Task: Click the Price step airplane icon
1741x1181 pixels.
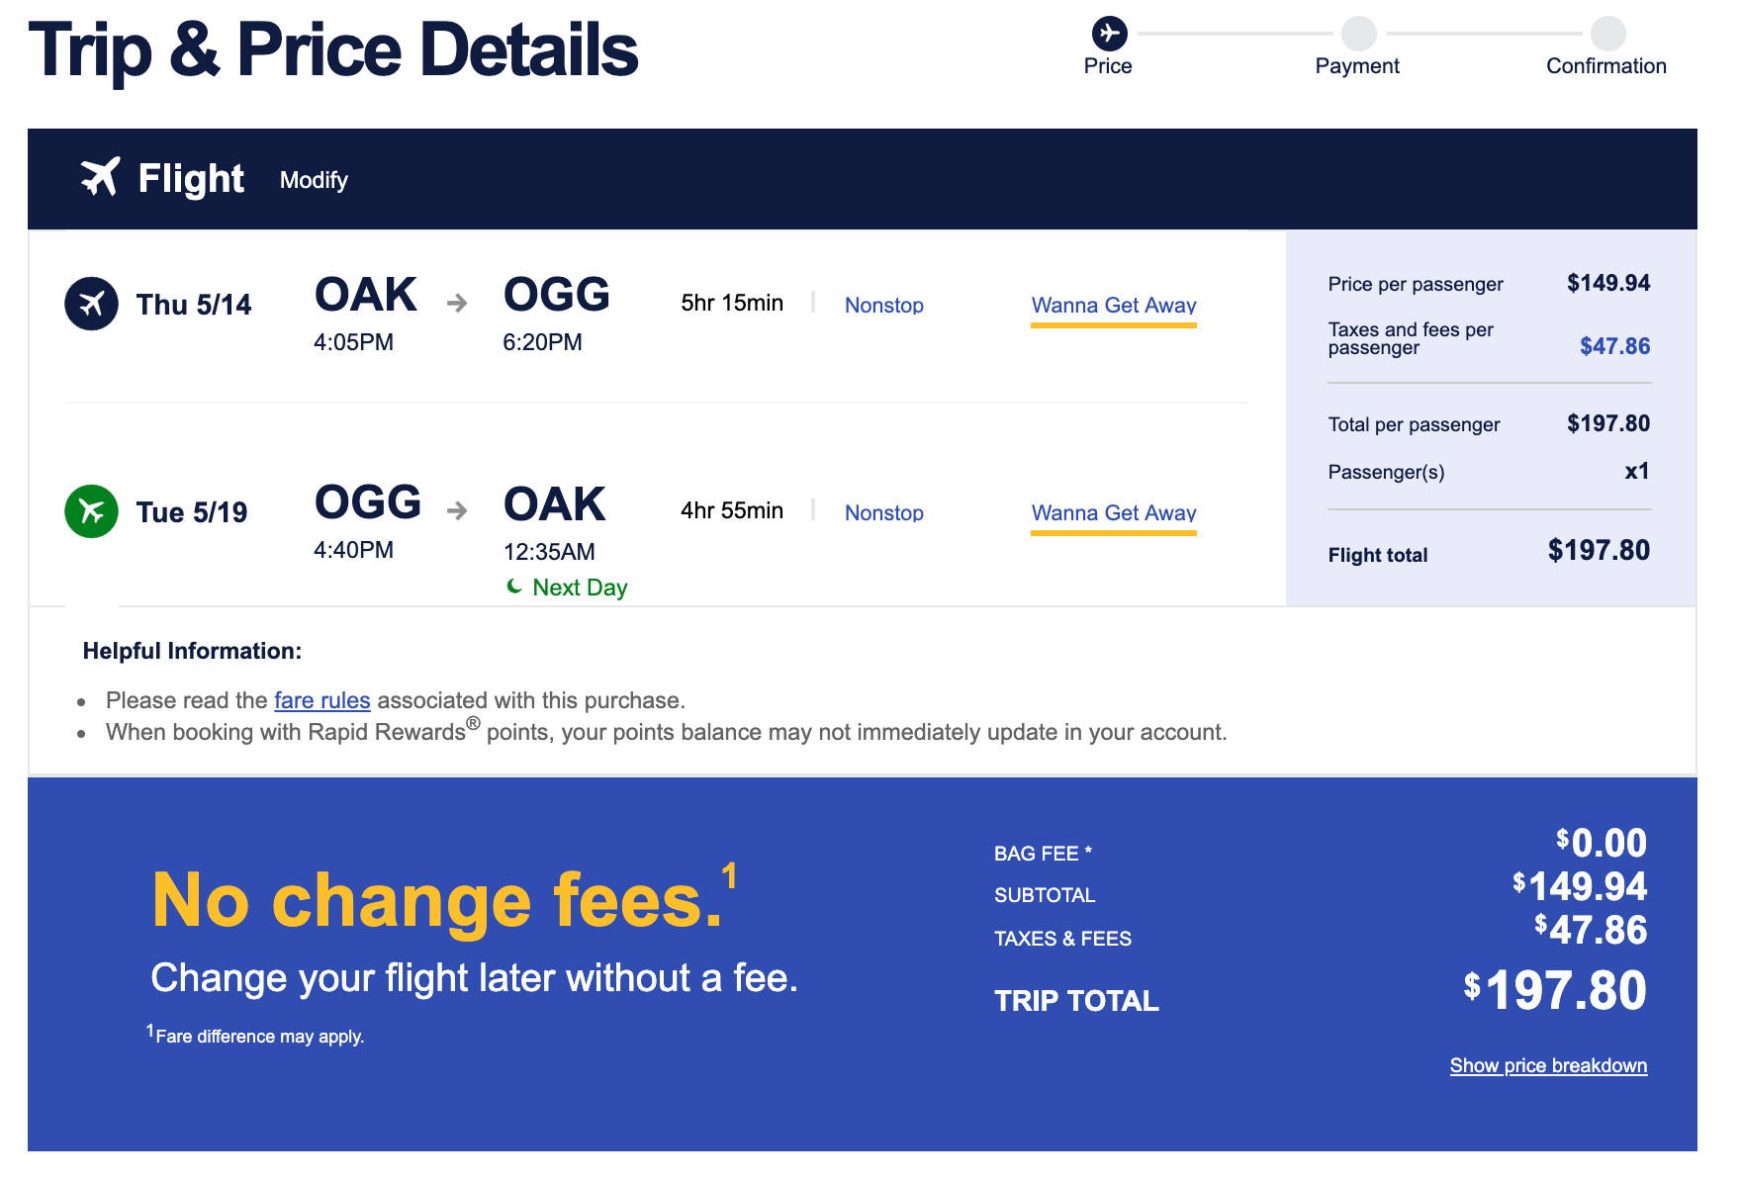Action: pyautogui.click(x=1109, y=33)
